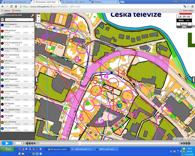Click the timeline slider handle
The image size is (195, 156).
click(80, 143)
